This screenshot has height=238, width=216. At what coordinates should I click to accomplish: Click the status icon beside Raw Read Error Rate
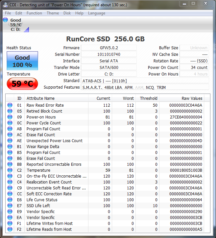point(10,105)
